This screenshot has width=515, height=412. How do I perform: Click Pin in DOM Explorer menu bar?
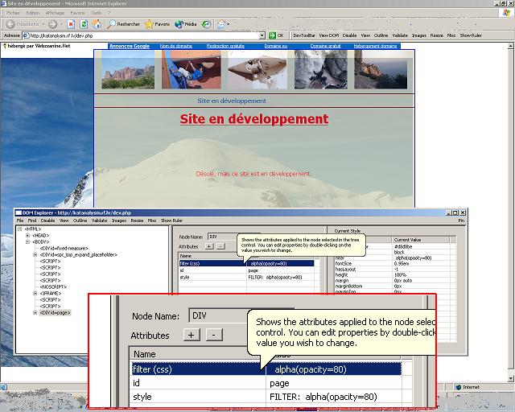(461, 220)
